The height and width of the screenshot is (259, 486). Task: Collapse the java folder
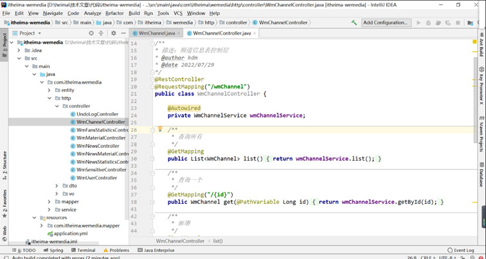click(x=35, y=75)
